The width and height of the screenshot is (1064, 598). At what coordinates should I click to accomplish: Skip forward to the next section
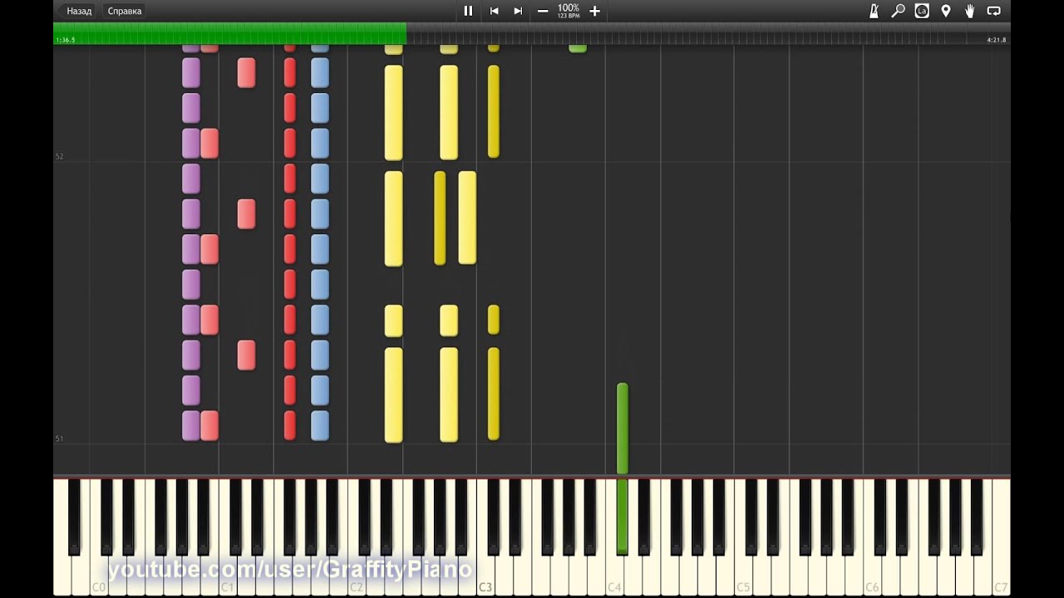pyautogui.click(x=518, y=11)
